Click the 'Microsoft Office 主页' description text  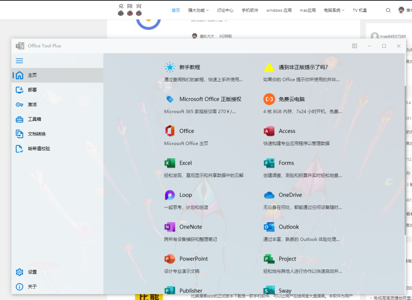[x=186, y=143]
